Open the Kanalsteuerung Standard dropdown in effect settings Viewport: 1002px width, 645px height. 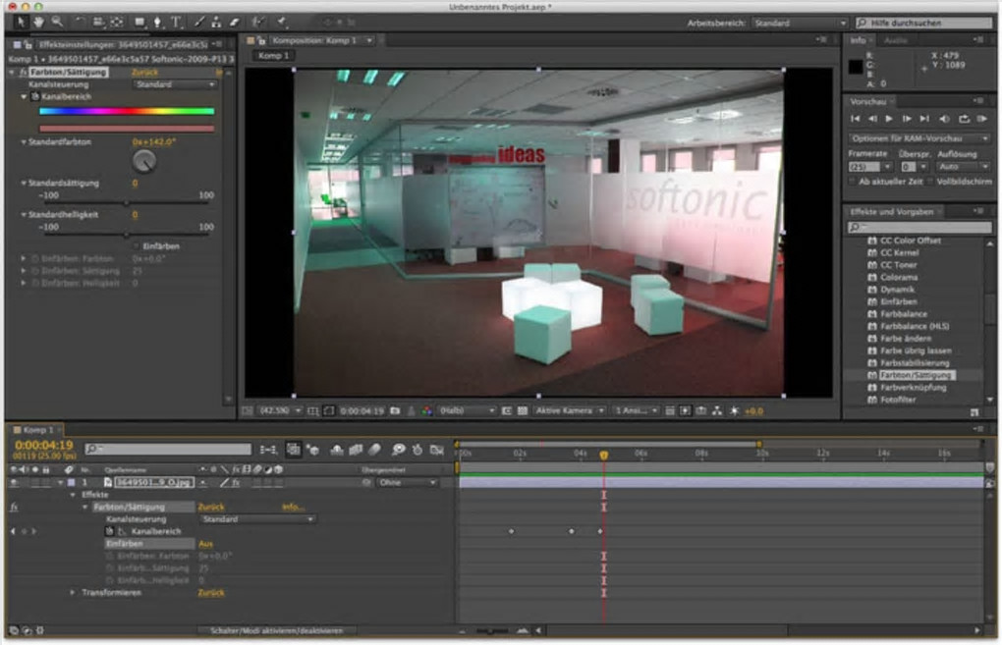tap(174, 85)
